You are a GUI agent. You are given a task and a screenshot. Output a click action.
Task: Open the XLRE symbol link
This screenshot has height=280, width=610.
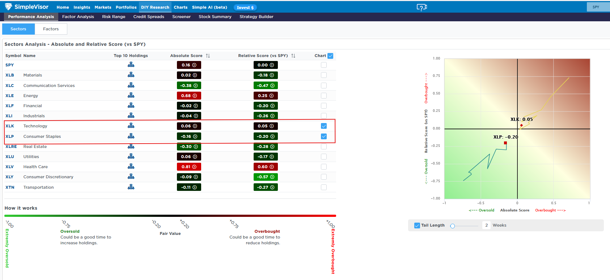tap(11, 146)
